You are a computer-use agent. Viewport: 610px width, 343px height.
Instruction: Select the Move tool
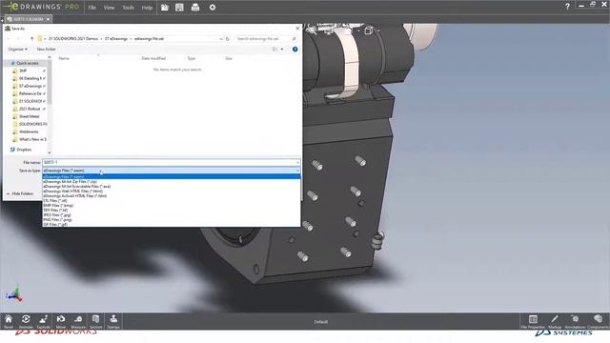[61, 321]
